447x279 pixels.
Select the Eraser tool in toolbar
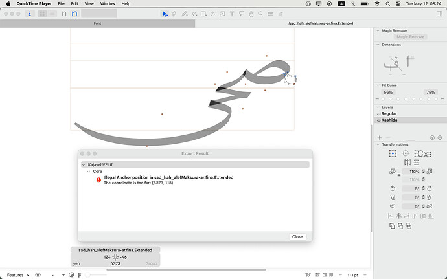pyautogui.click(x=194, y=14)
